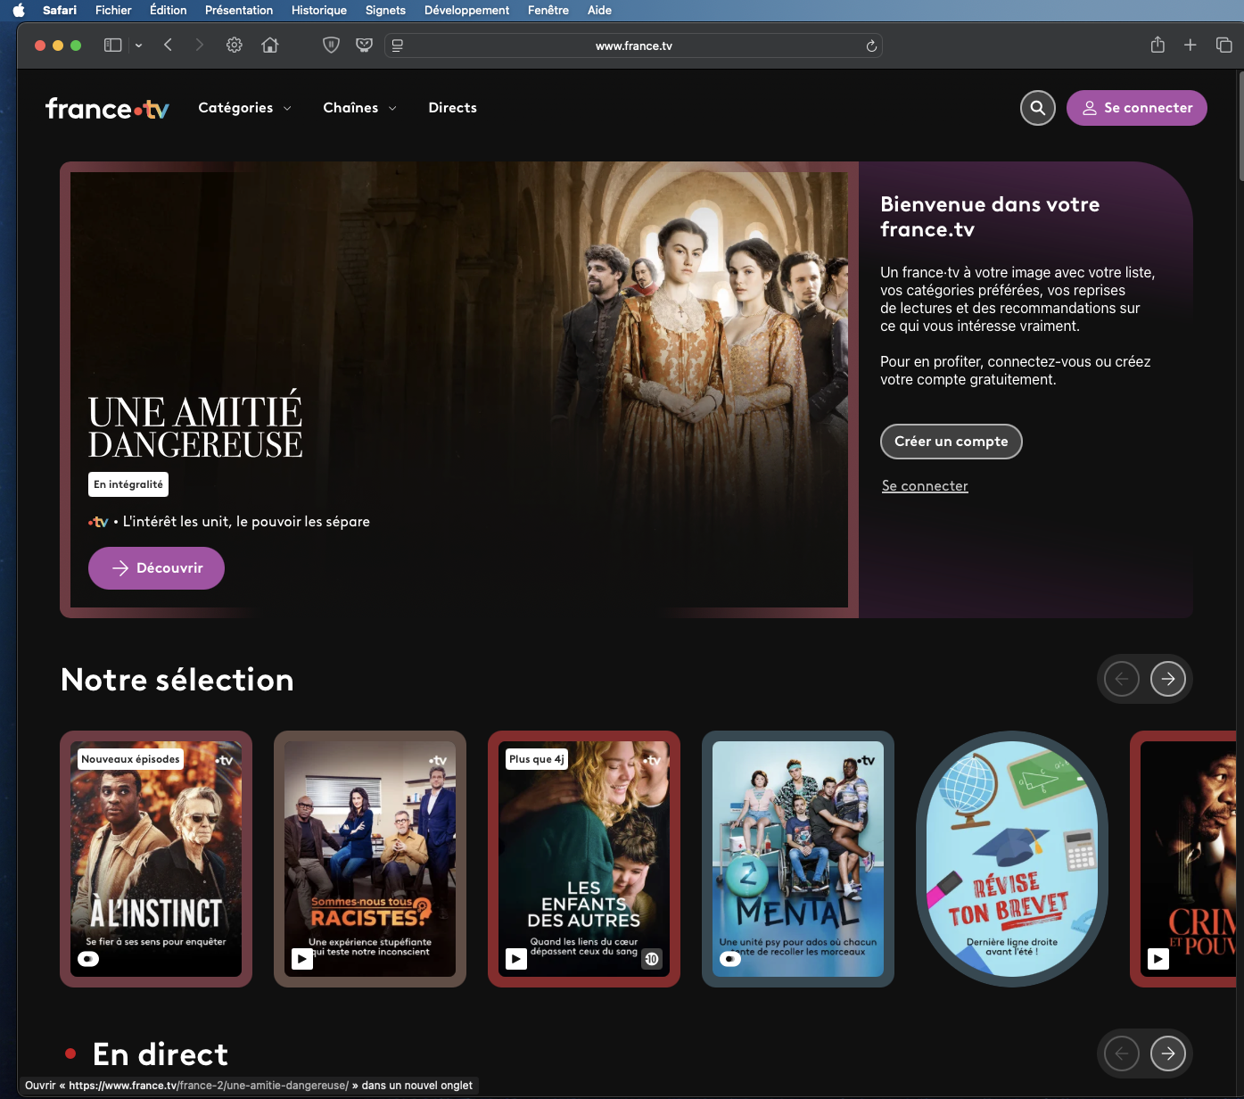Expand the tab group dropdown arrow
The image size is (1244, 1099).
138,45
